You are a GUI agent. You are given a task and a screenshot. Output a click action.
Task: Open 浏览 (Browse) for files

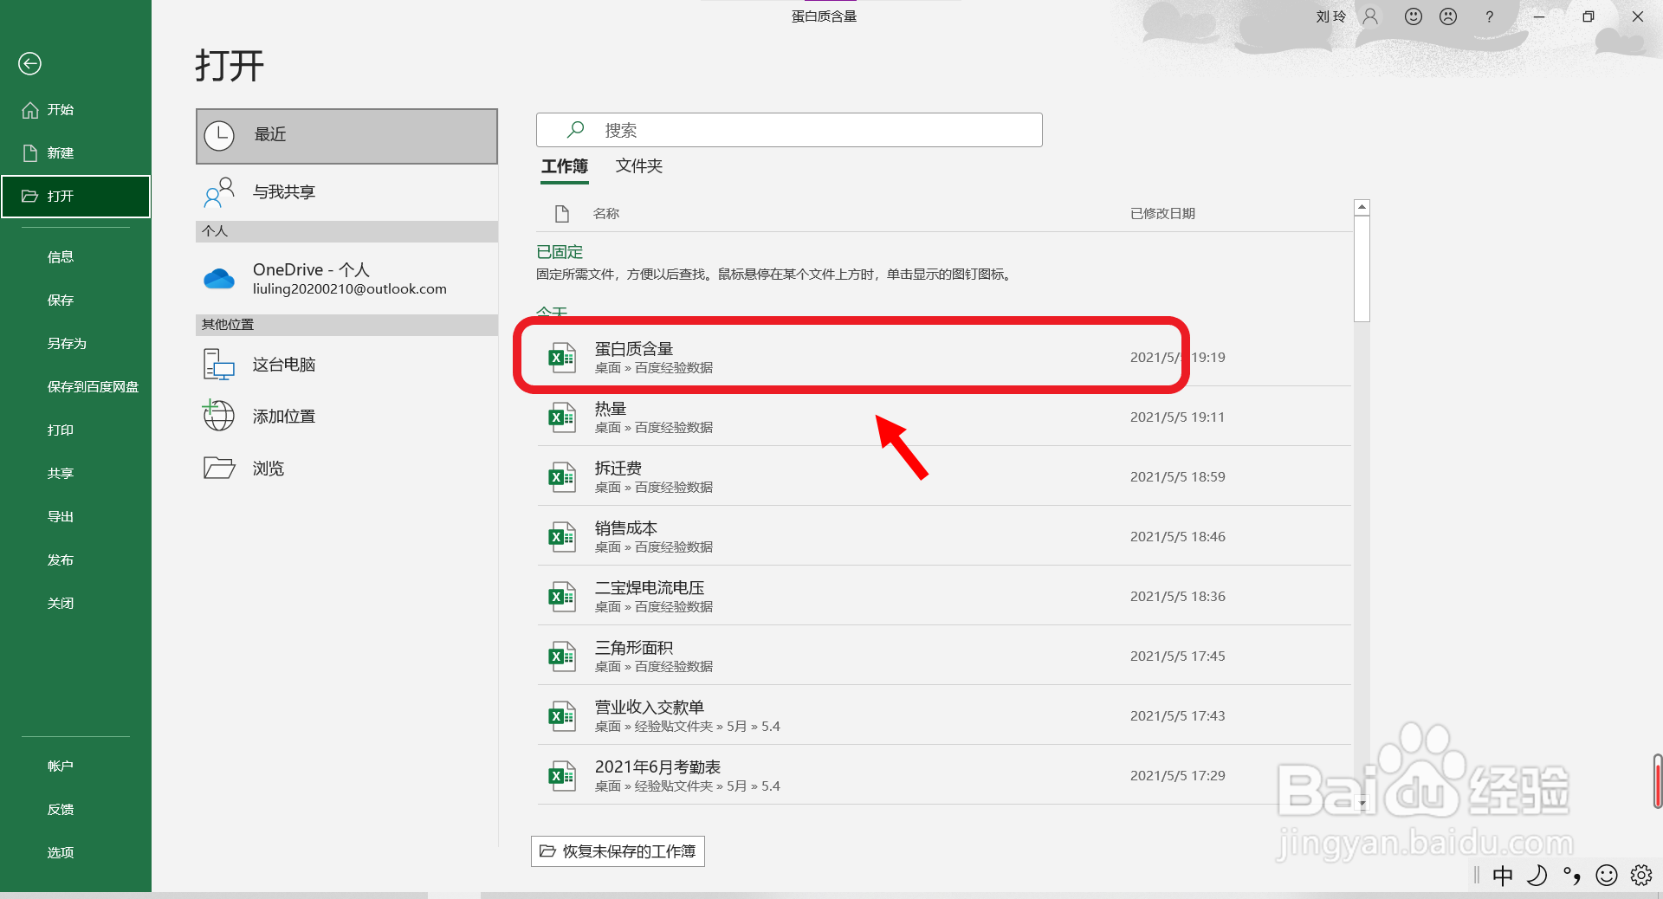[269, 468]
